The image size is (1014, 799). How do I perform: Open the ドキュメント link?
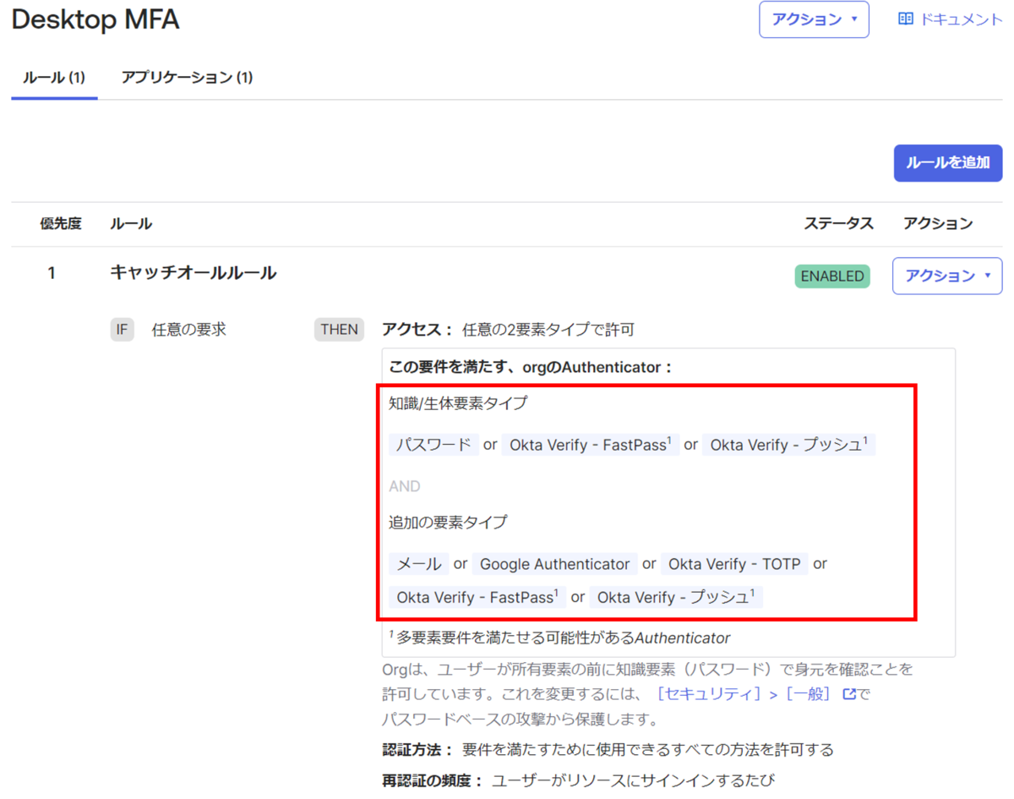pyautogui.click(x=961, y=19)
